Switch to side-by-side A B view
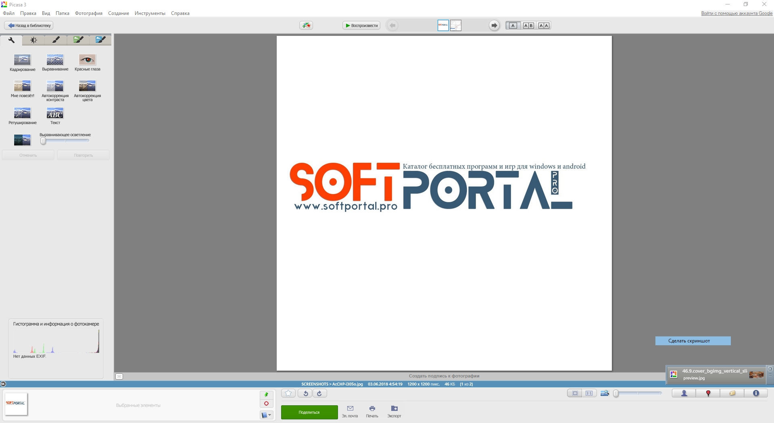 tap(528, 25)
